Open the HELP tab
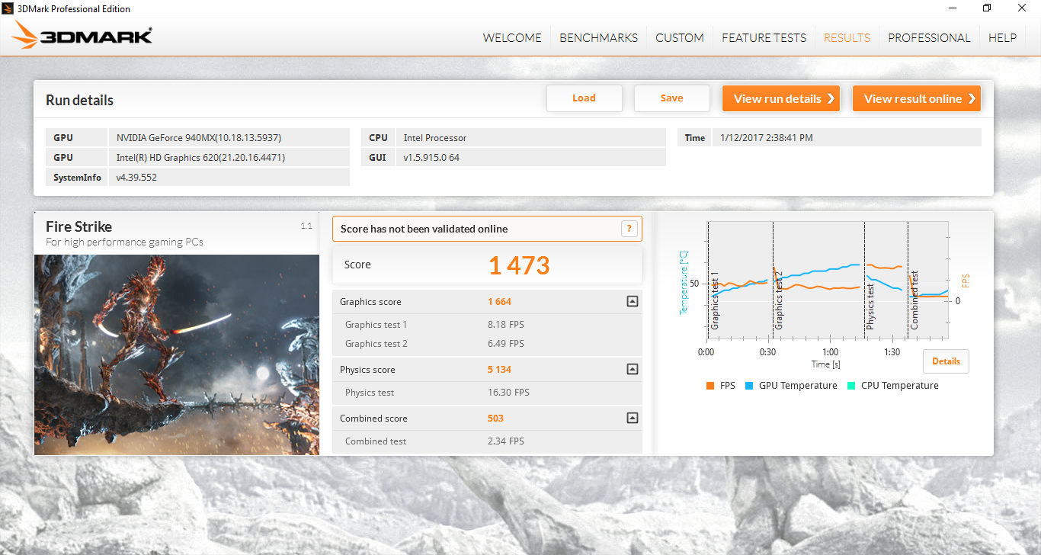1041x555 pixels. 1002,37
